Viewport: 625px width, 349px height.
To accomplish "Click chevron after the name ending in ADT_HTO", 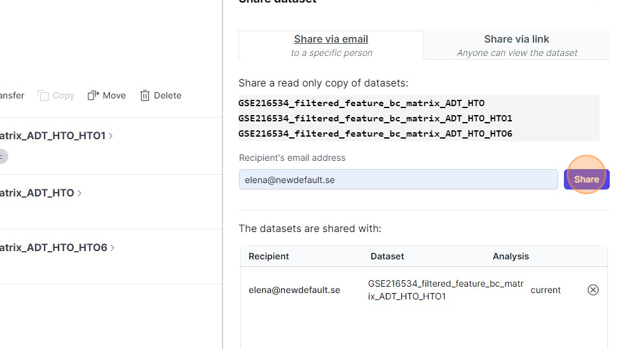I will point(79,193).
